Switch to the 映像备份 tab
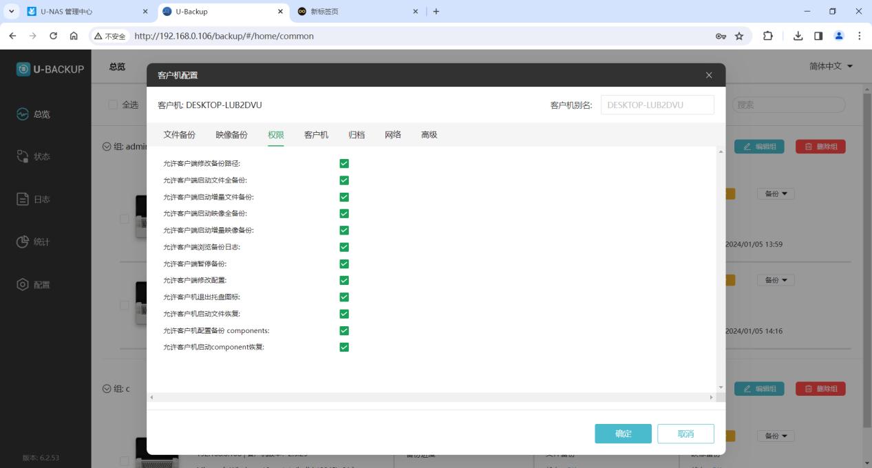This screenshot has height=468, width=872. [x=231, y=135]
